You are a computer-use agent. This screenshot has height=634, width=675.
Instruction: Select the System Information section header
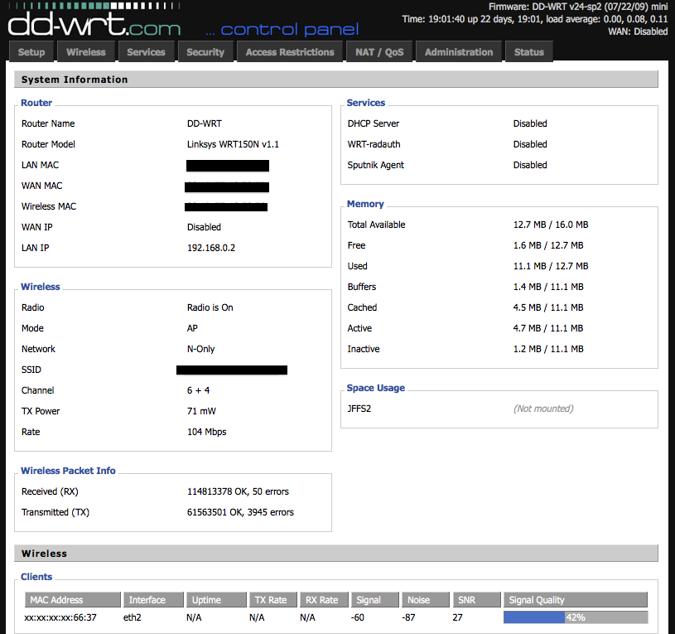(335, 80)
